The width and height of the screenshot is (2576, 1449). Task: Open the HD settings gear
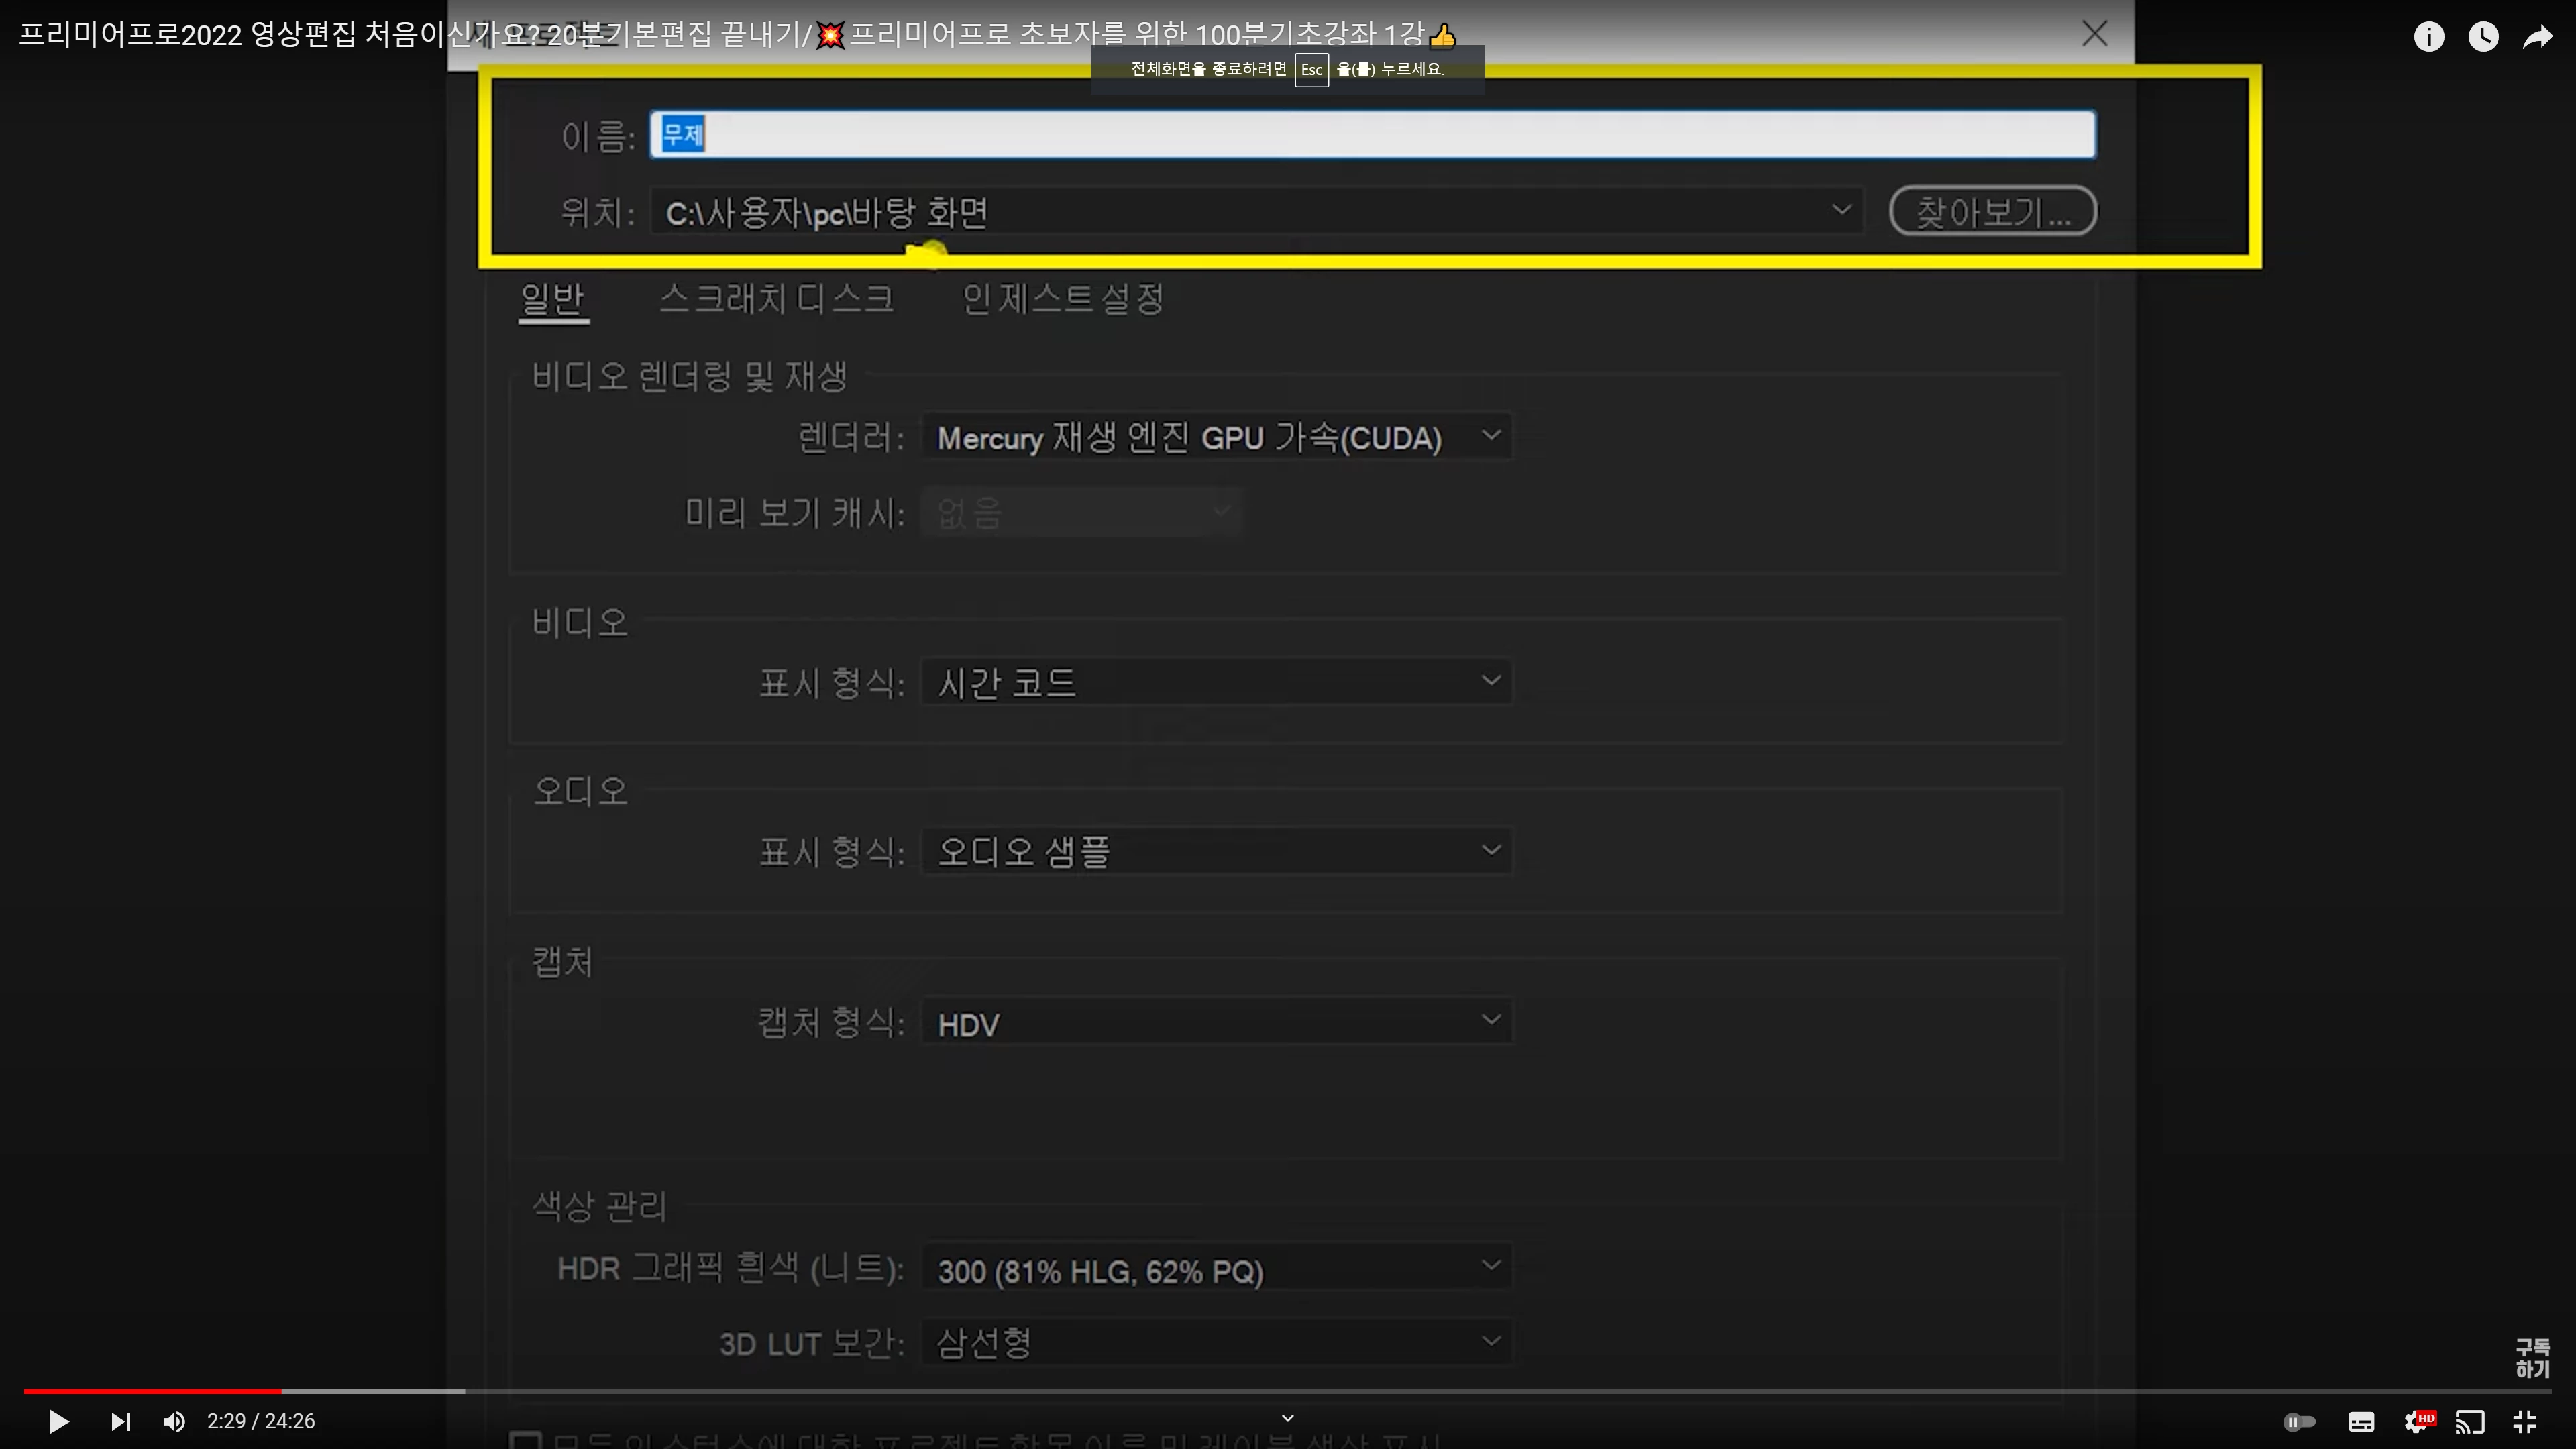2418,1421
